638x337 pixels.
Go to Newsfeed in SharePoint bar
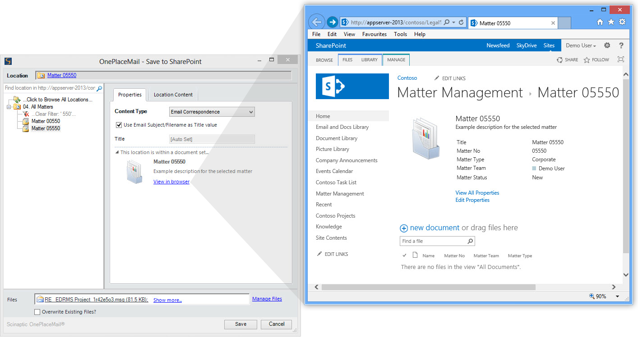[498, 46]
